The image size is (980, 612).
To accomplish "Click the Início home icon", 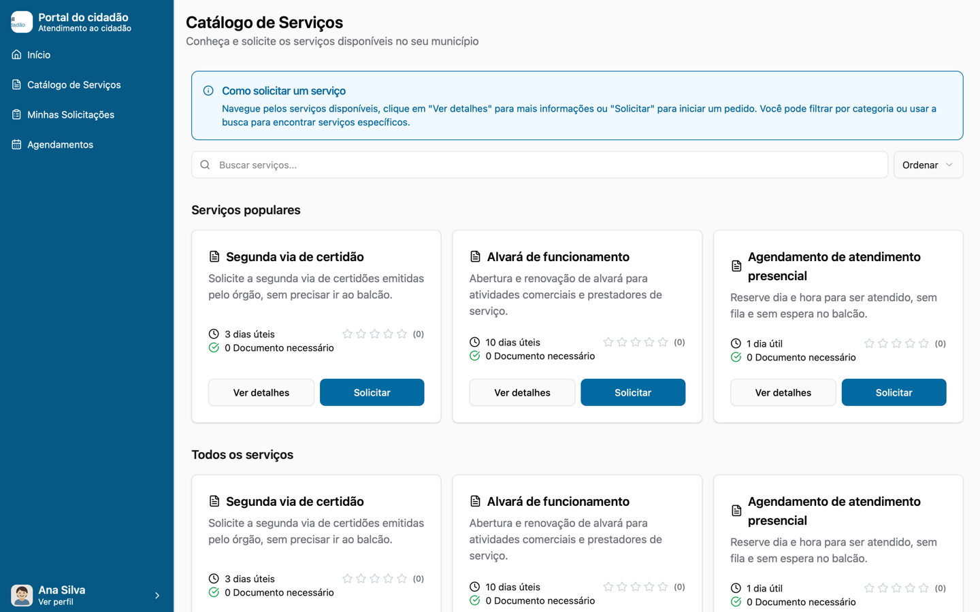I will coord(16,54).
